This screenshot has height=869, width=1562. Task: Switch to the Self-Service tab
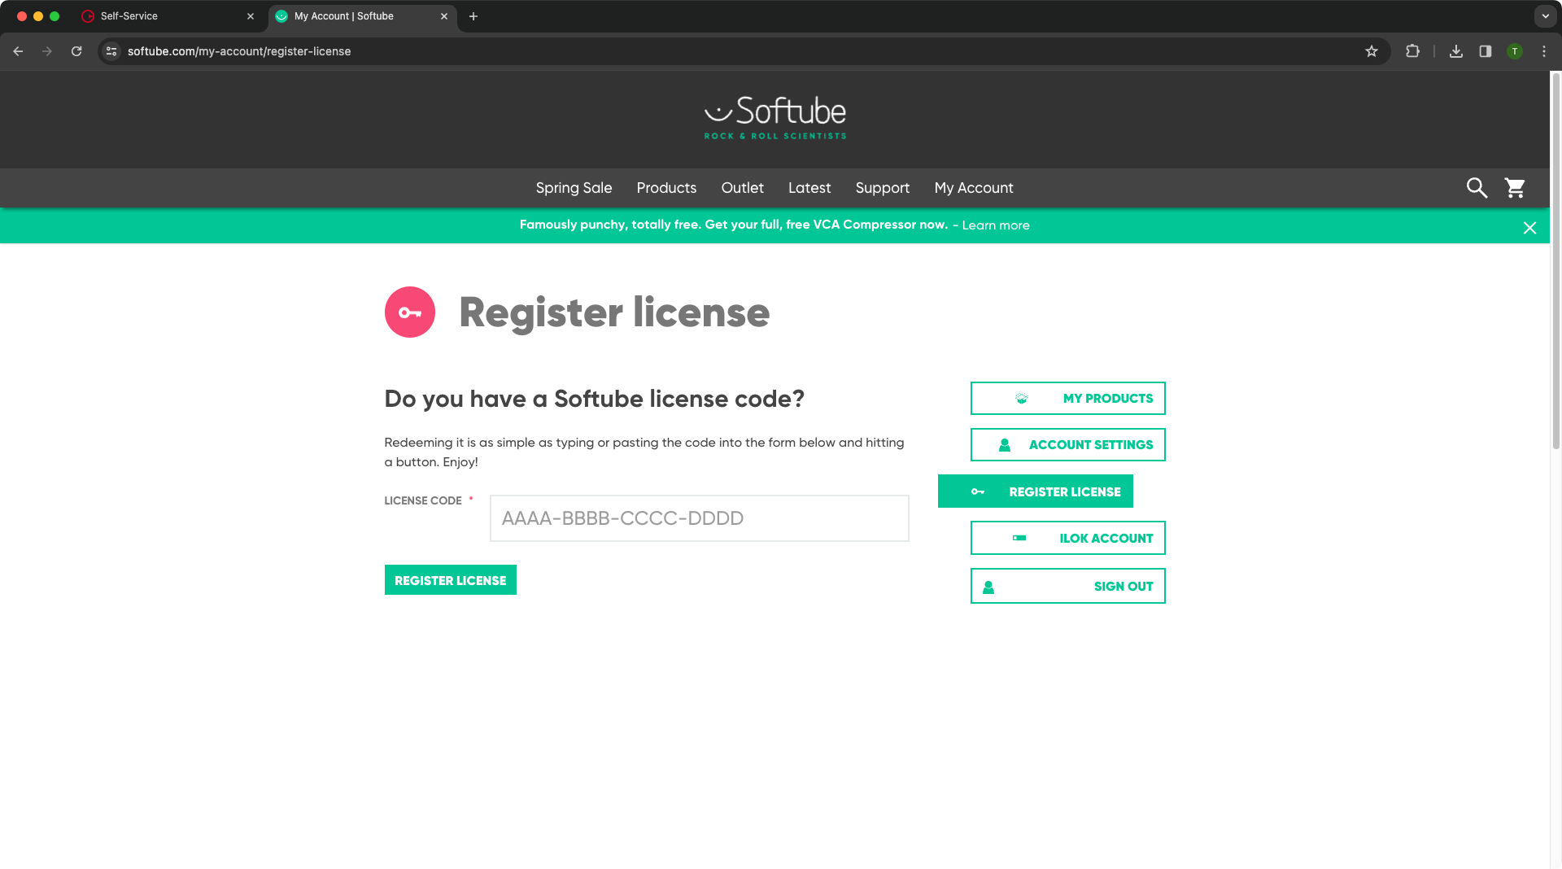point(167,16)
